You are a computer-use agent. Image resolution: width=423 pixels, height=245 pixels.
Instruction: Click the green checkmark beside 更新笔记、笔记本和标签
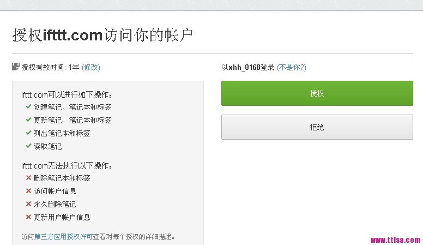[28, 120]
